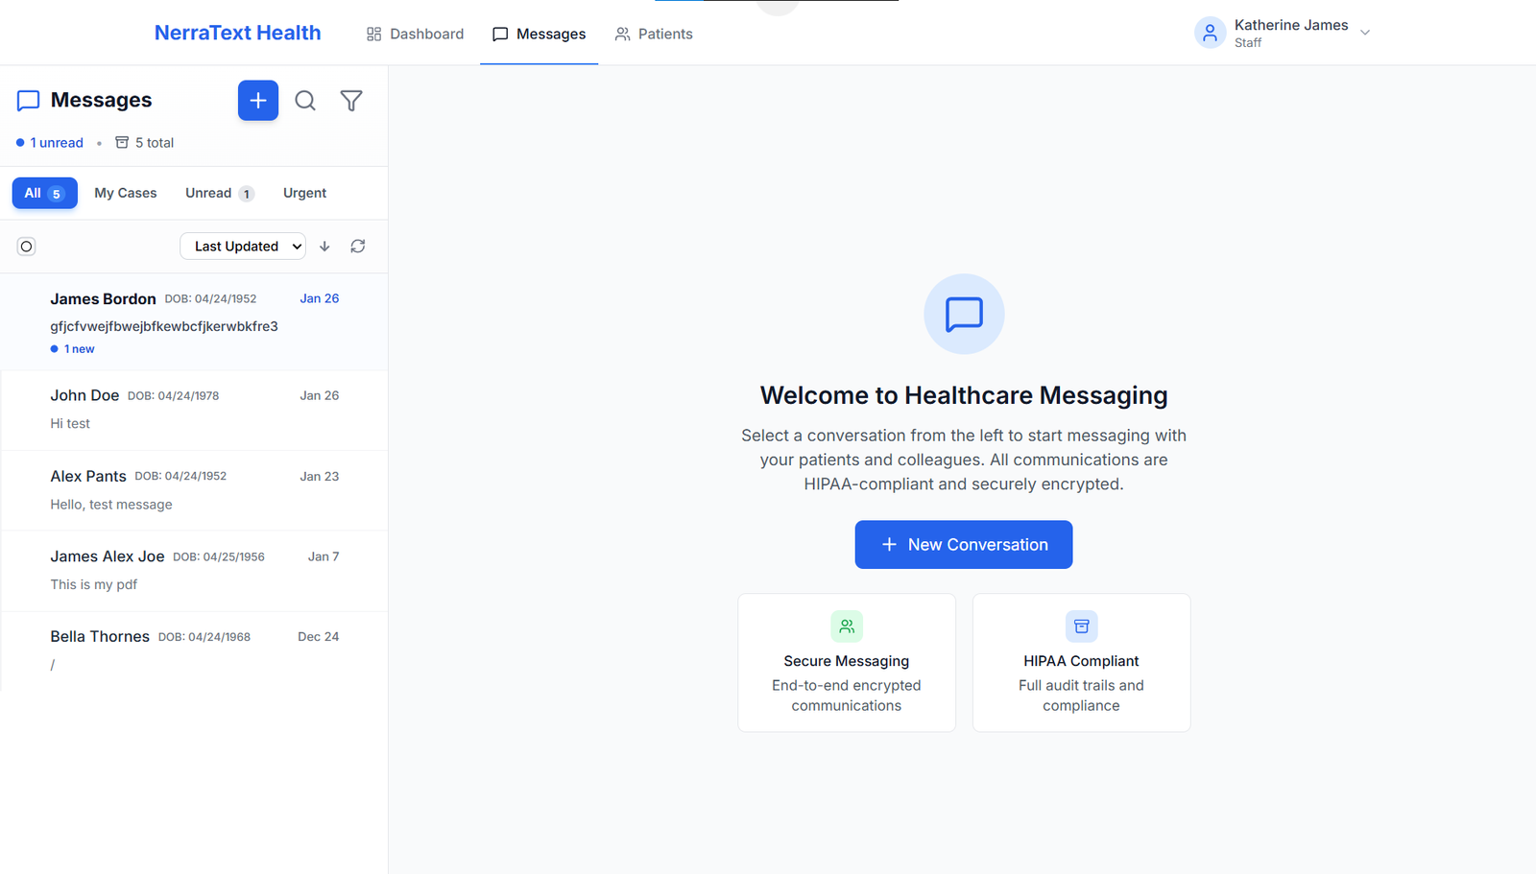Open the Patients nav item
The height and width of the screenshot is (874, 1536).
654,34
